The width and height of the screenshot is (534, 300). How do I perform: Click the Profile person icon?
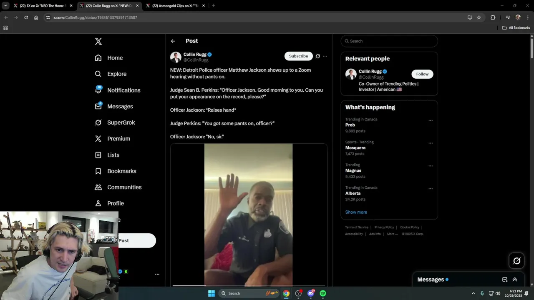pos(98,203)
